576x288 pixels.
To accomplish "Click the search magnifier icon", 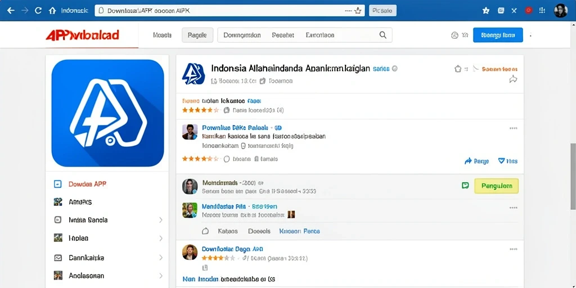I will click(x=382, y=35).
